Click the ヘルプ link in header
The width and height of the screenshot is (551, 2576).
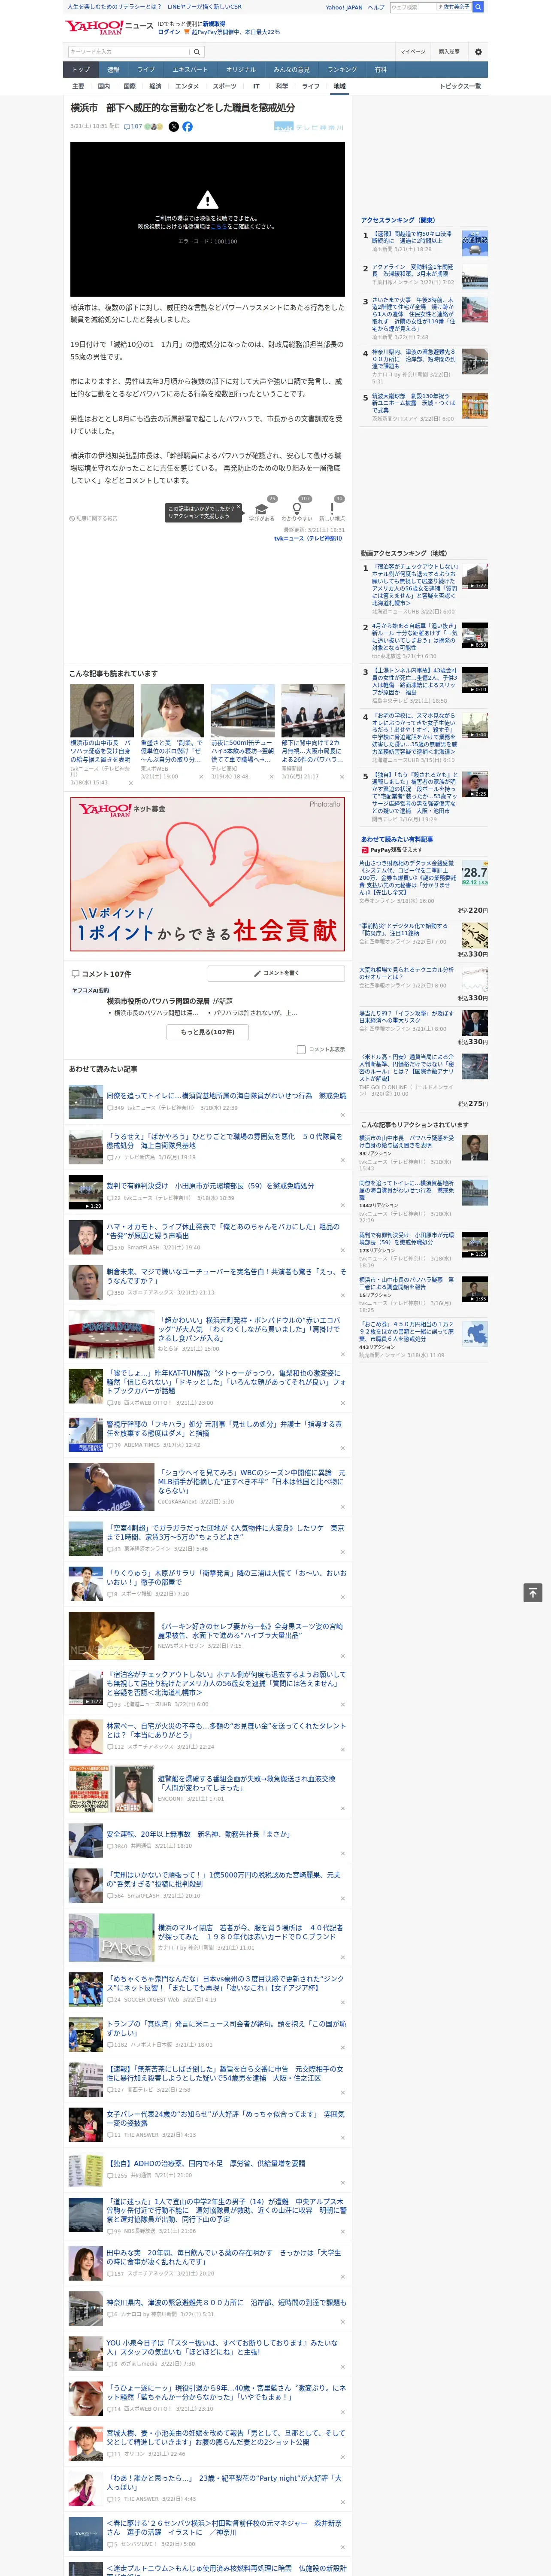click(x=376, y=7)
